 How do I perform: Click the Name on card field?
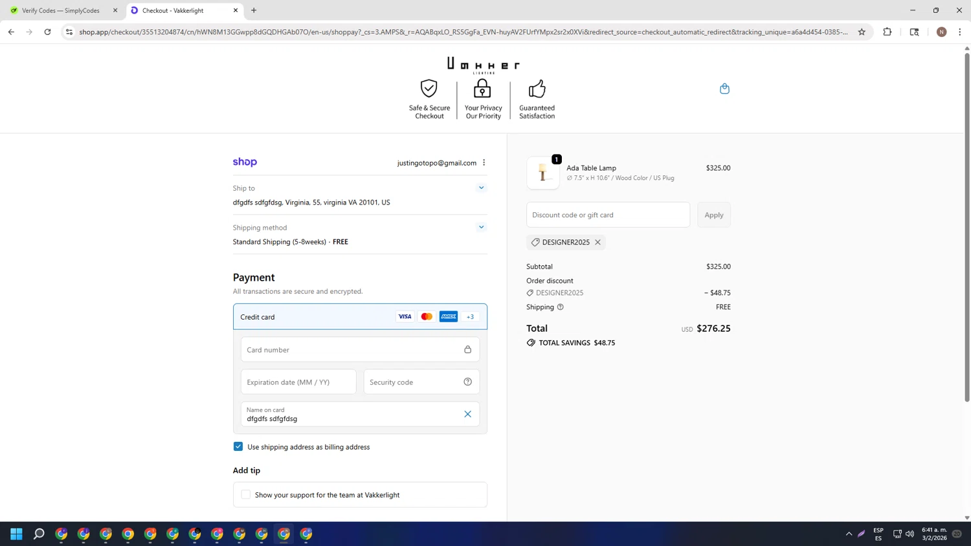click(360, 414)
